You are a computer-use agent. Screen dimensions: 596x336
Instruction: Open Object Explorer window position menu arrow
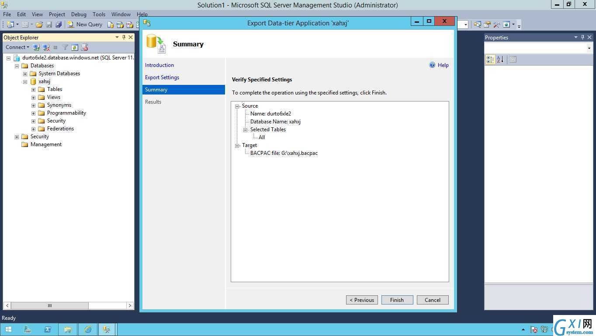[x=117, y=38]
